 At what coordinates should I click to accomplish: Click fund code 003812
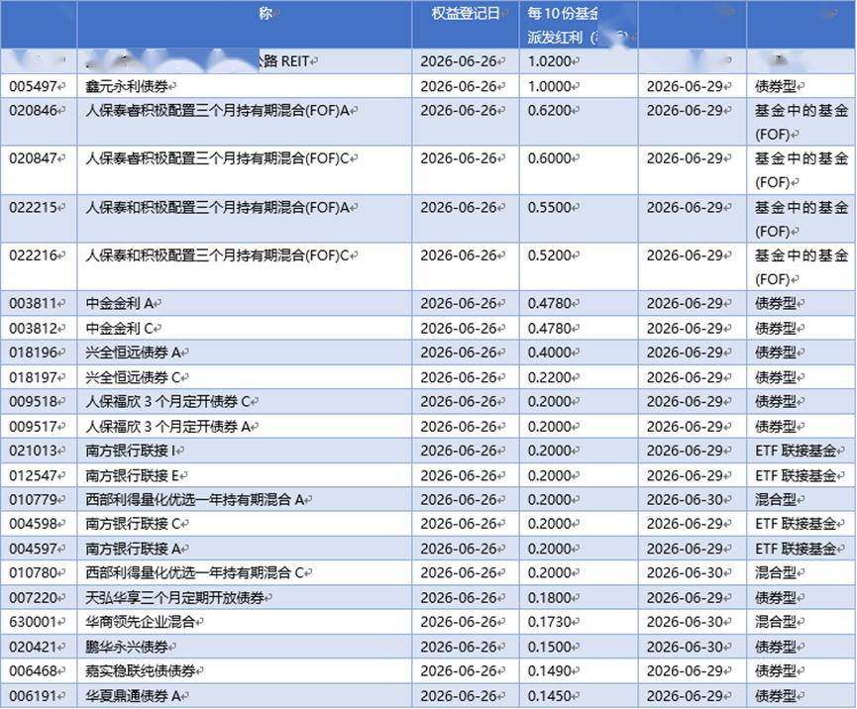click(34, 329)
